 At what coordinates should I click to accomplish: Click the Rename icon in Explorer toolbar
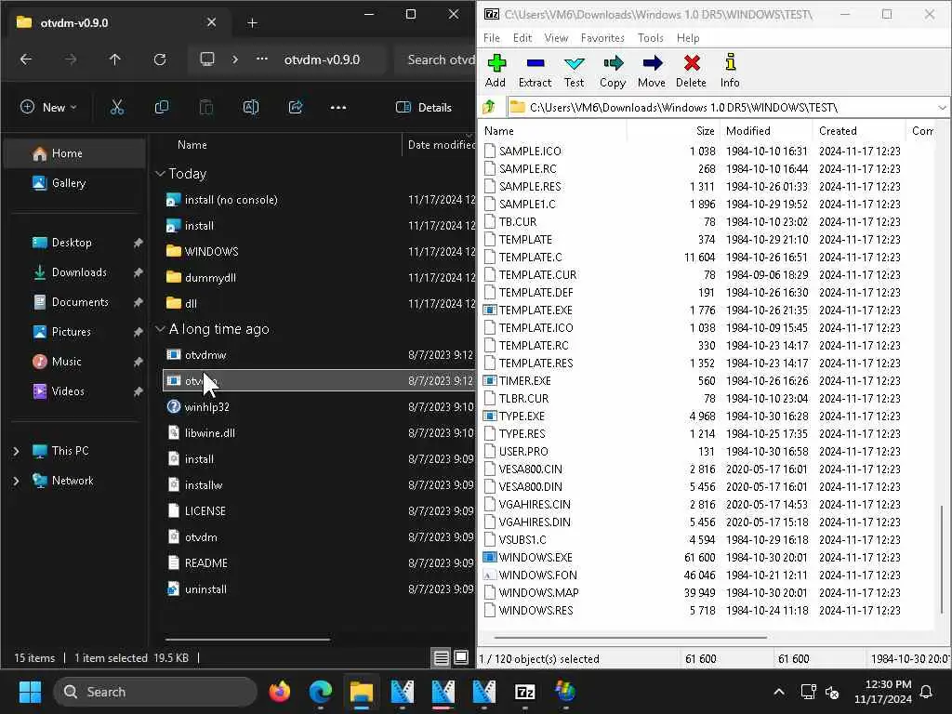[251, 108]
